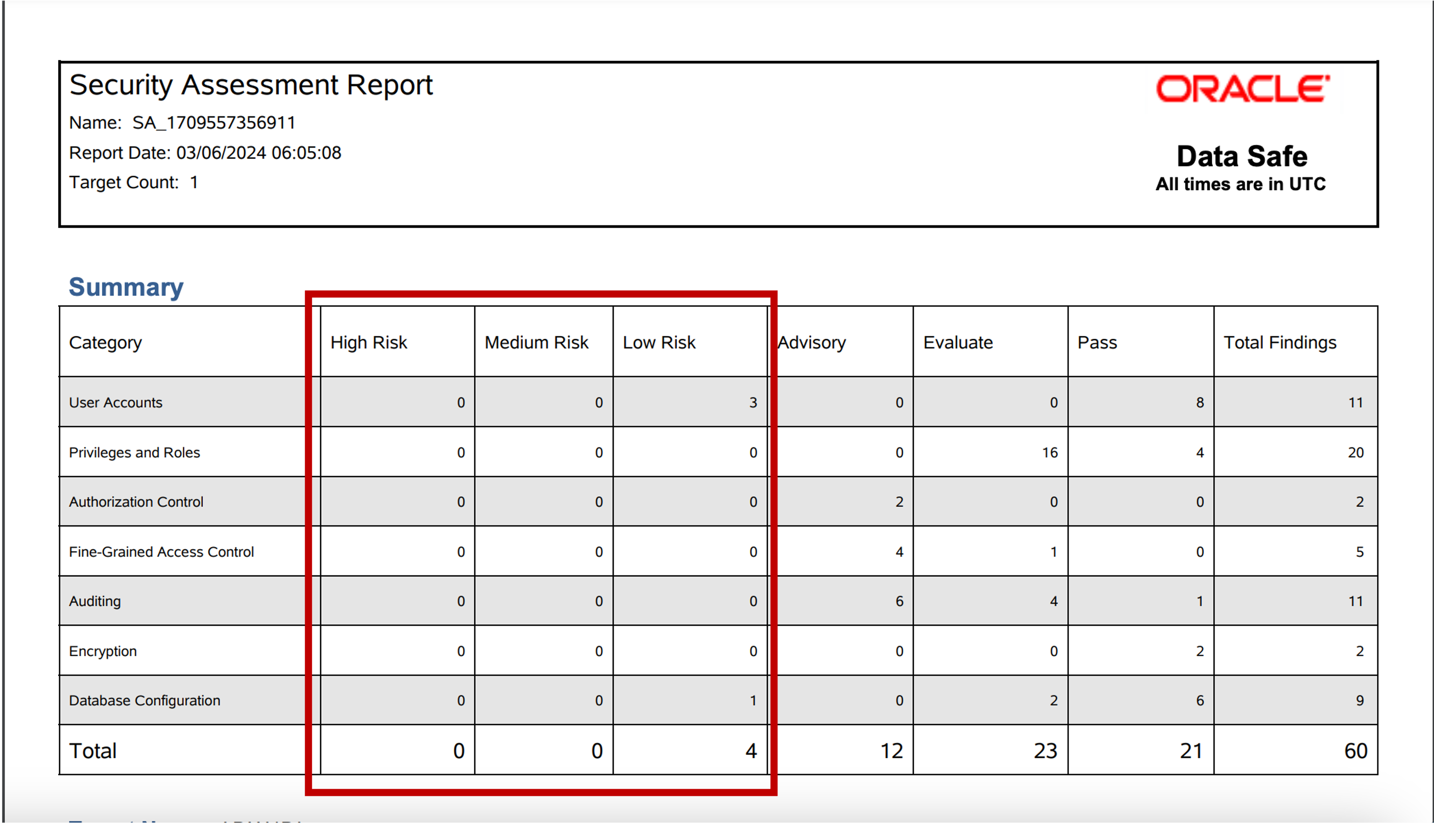Click Privileges and Roles Medium Risk value 0
The height and width of the screenshot is (823, 1434).
pyautogui.click(x=599, y=453)
